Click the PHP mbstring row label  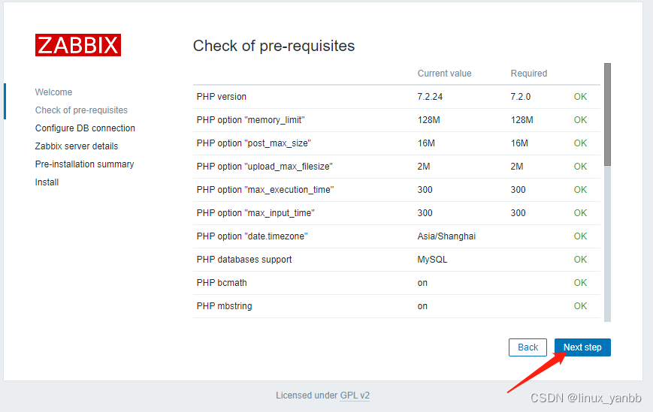tap(225, 306)
